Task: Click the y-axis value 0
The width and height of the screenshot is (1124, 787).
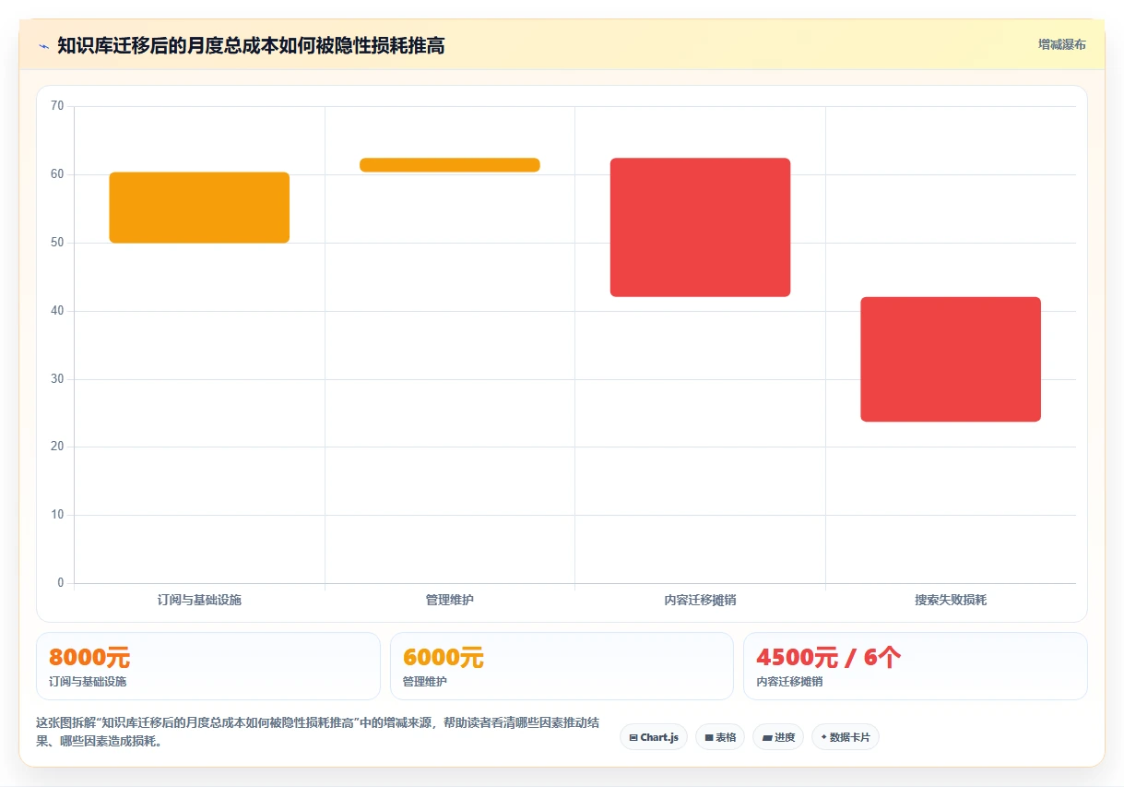Action: (x=61, y=583)
